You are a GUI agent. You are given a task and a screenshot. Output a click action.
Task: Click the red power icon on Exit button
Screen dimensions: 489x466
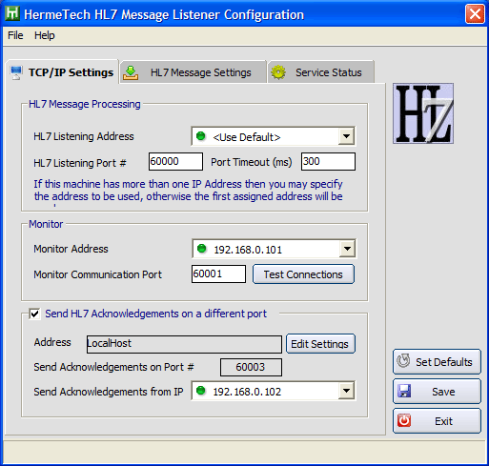click(x=404, y=420)
